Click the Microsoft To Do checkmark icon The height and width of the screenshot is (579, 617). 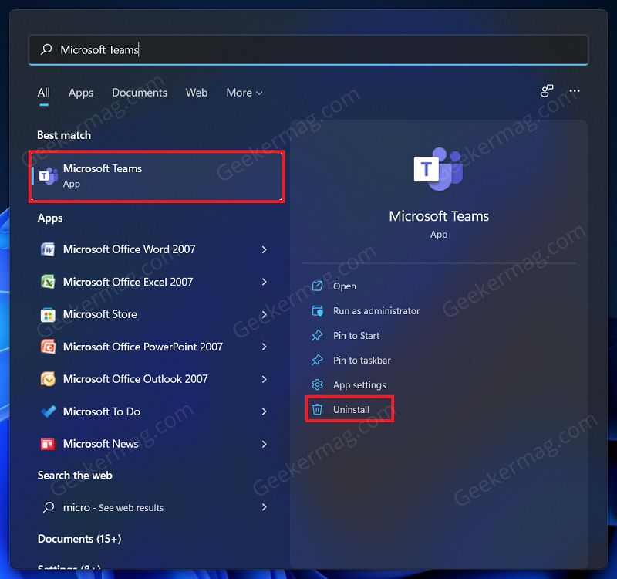tap(48, 411)
